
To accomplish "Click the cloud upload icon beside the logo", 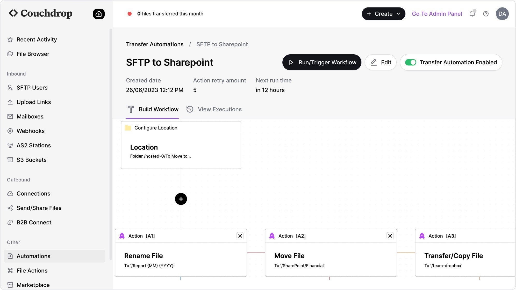I will [99, 14].
